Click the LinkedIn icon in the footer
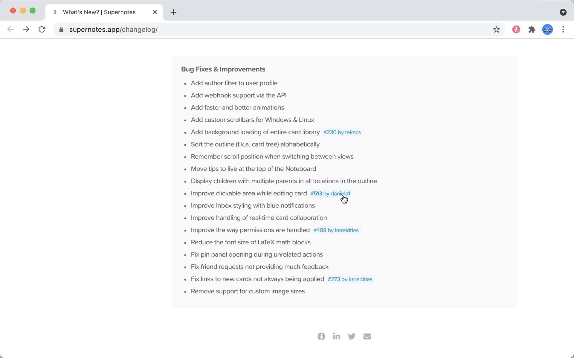The image size is (574, 358). (336, 336)
